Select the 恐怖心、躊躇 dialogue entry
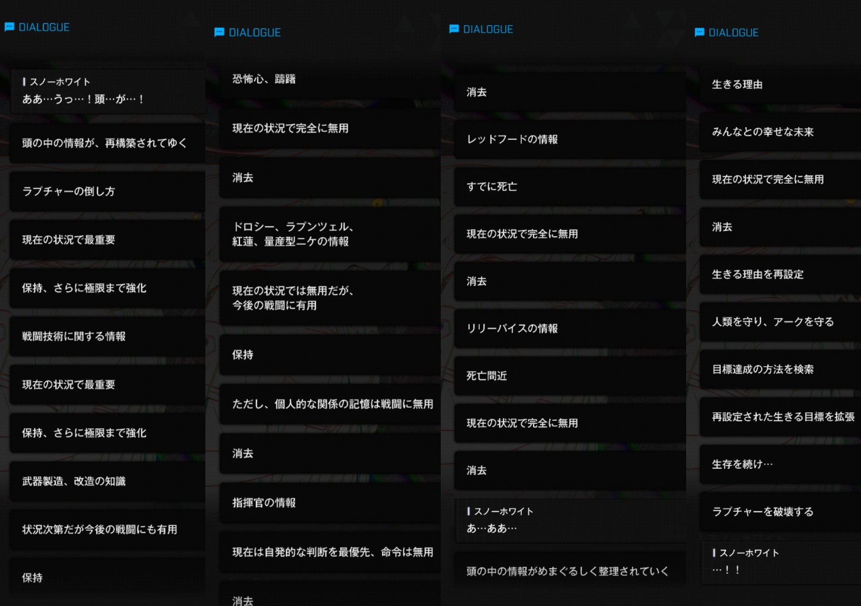 [330, 79]
